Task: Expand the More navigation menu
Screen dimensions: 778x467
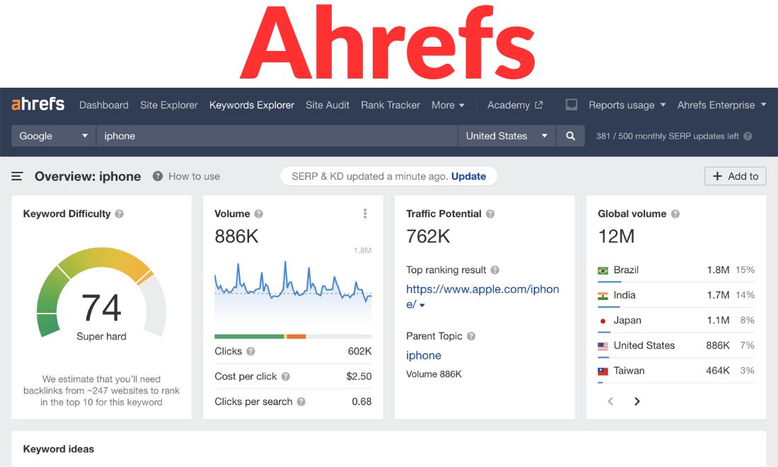Action: (x=448, y=105)
